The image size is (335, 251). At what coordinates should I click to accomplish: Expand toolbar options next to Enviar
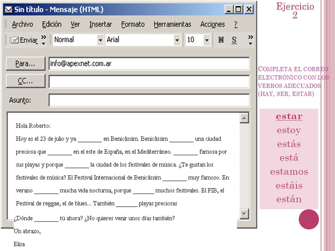(x=44, y=40)
